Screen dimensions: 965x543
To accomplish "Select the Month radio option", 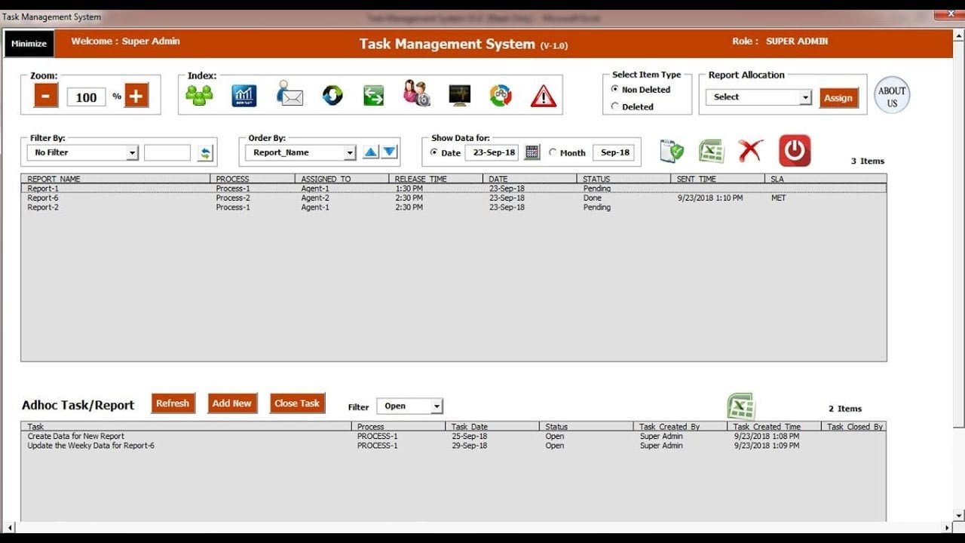I will point(553,152).
